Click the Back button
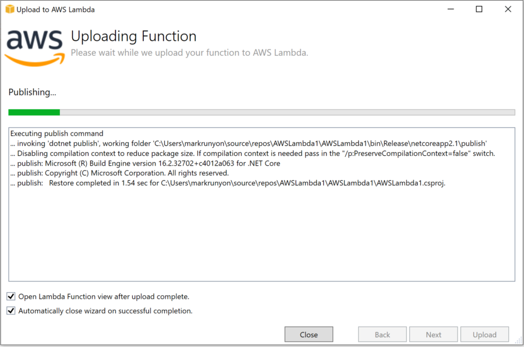The image size is (524, 347). (383, 334)
